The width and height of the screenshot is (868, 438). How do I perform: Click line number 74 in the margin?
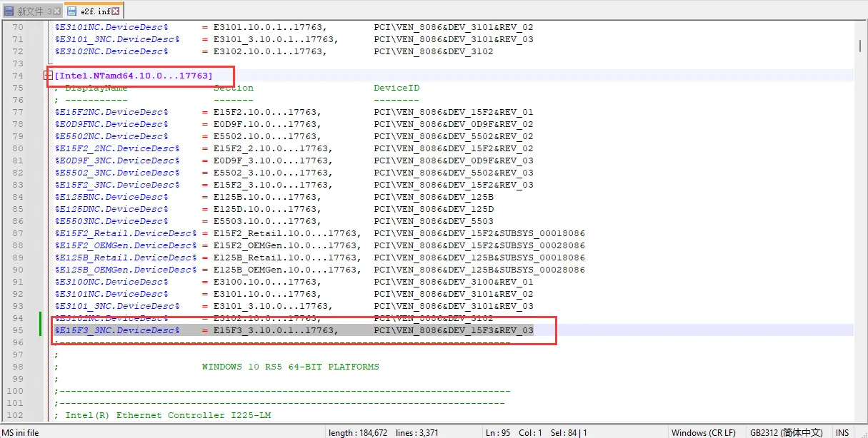[x=17, y=76]
